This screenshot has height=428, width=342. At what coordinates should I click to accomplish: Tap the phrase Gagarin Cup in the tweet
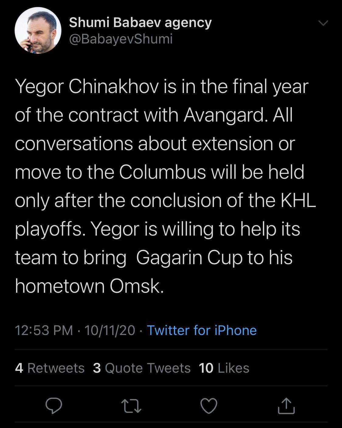[189, 258]
